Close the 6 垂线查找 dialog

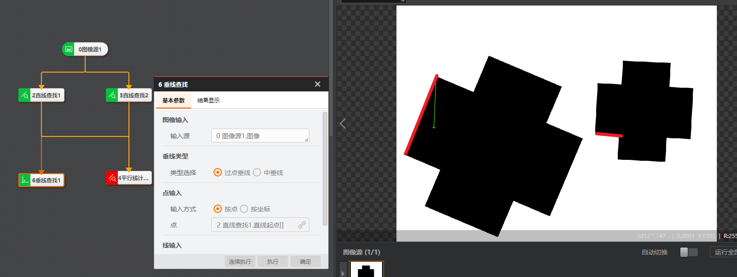[x=318, y=84]
